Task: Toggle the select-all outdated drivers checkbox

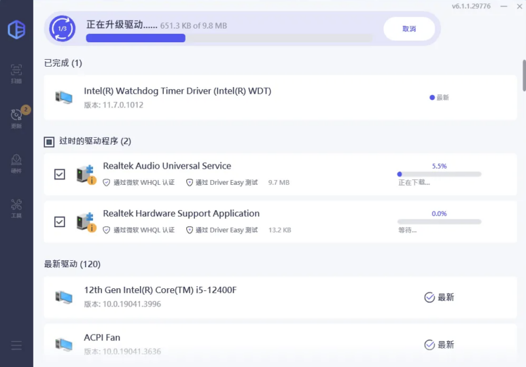Action: [49, 142]
